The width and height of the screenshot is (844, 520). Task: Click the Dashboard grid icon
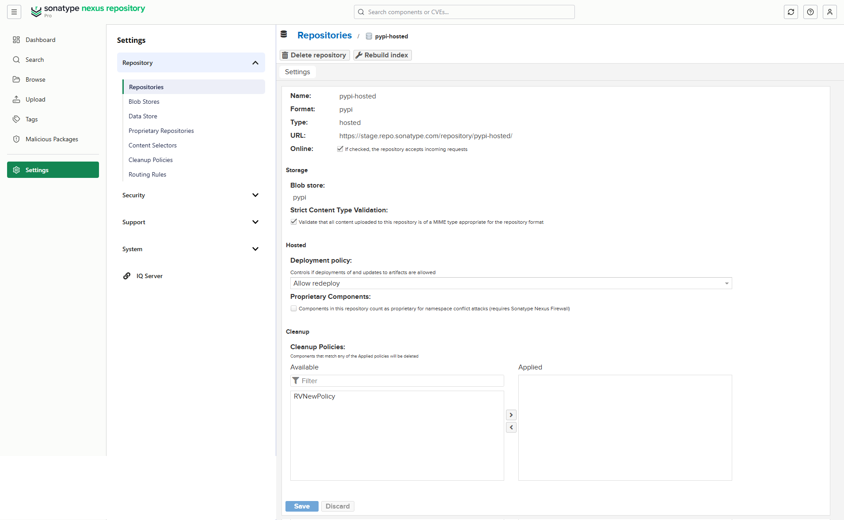pos(16,40)
